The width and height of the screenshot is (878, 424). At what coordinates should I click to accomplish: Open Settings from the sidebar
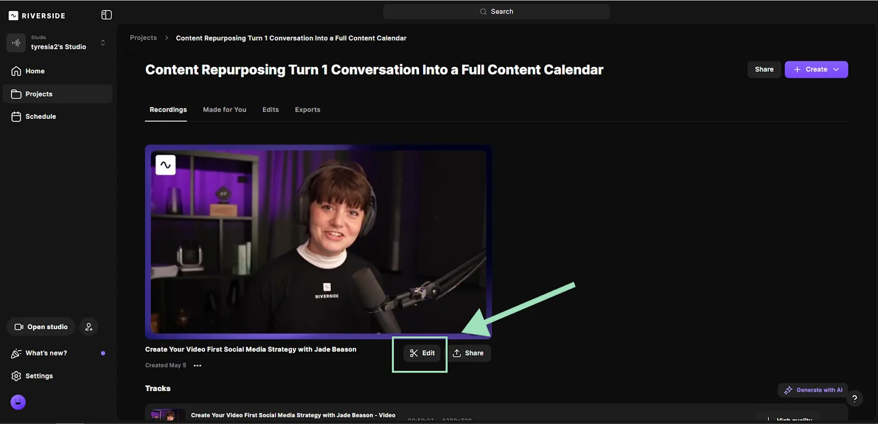[x=39, y=376]
